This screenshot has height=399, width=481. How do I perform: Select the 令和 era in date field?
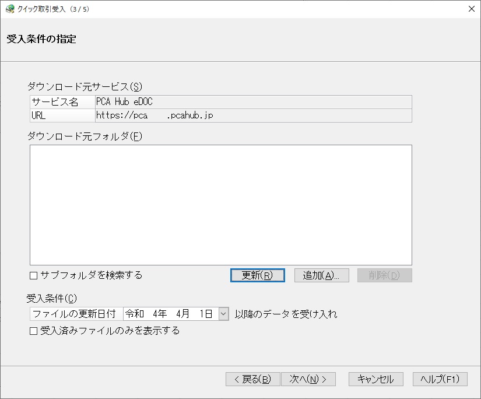pos(135,314)
